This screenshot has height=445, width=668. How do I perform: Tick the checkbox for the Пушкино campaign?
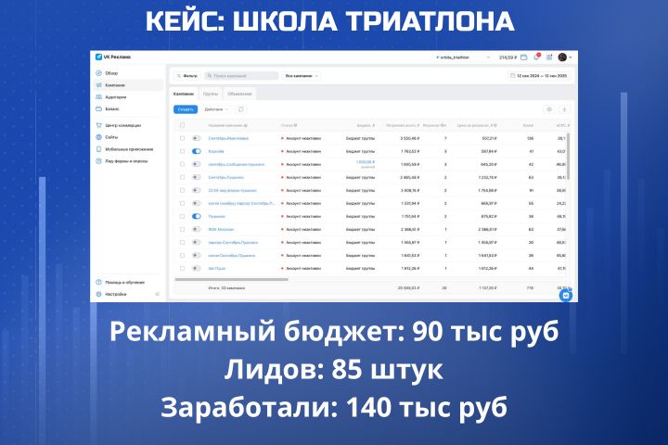[183, 216]
